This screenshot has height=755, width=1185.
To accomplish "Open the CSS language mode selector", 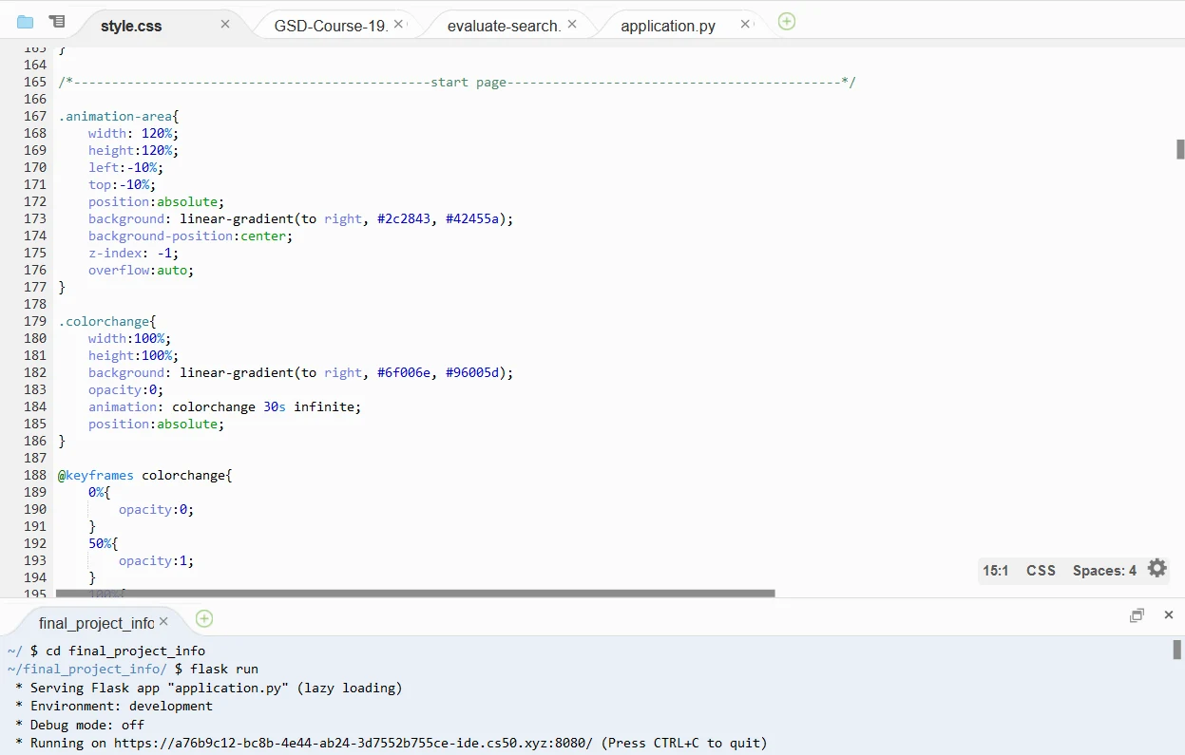I will point(1041,571).
